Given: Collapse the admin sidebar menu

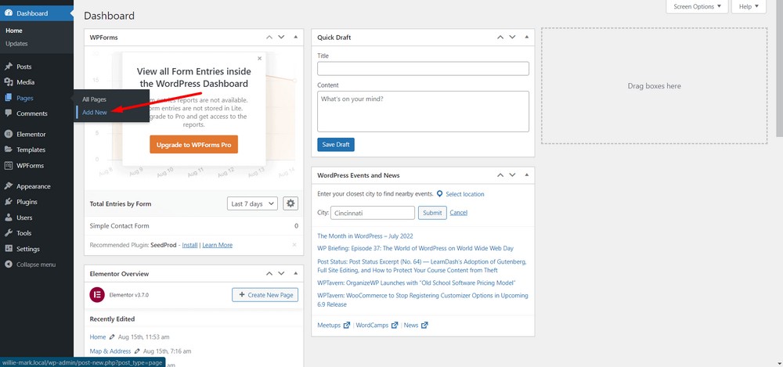Looking at the screenshot, I should click(x=35, y=264).
